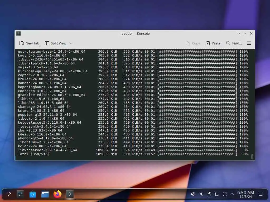This screenshot has width=270, height=202.
Task: Click the kglobalaccel5-5.116.0-1-x86_64 line
Action: point(133,123)
